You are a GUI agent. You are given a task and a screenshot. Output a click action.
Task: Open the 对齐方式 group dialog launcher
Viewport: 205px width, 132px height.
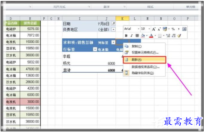89,7
